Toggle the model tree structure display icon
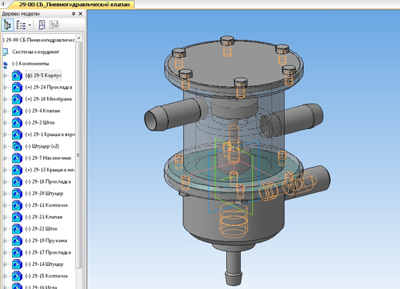 tap(8, 25)
